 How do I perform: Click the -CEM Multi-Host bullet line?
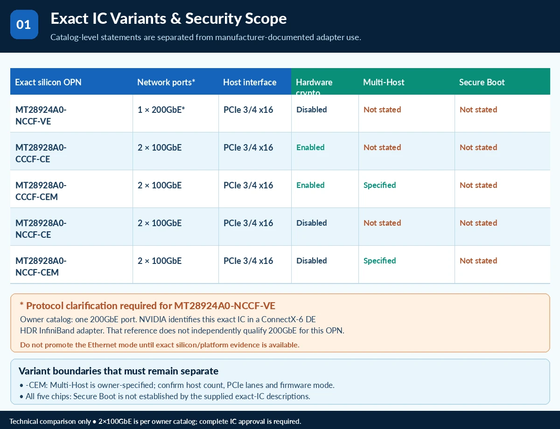click(x=177, y=385)
